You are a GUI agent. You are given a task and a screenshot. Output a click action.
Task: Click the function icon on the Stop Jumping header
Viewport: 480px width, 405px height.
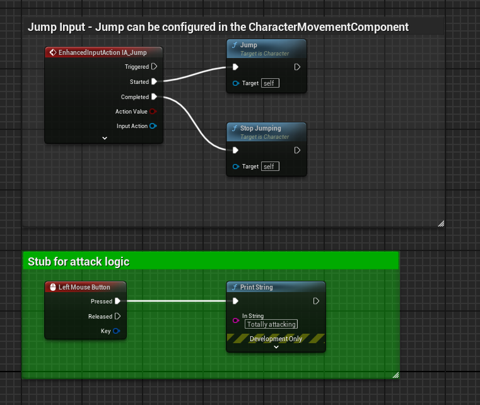(235, 128)
